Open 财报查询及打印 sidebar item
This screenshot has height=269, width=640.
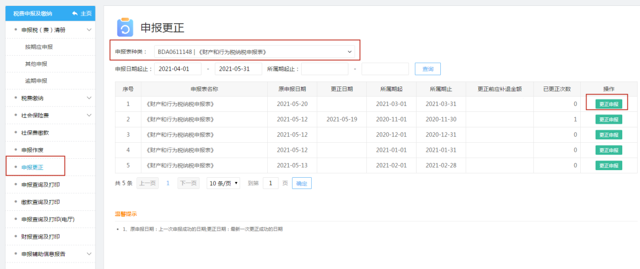coord(41,237)
